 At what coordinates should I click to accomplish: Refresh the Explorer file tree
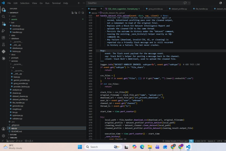coord(79,13)
